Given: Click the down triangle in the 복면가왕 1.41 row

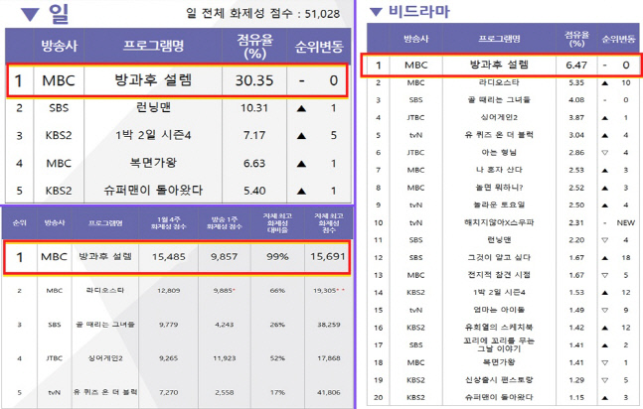Looking at the screenshot, I should click(605, 362).
